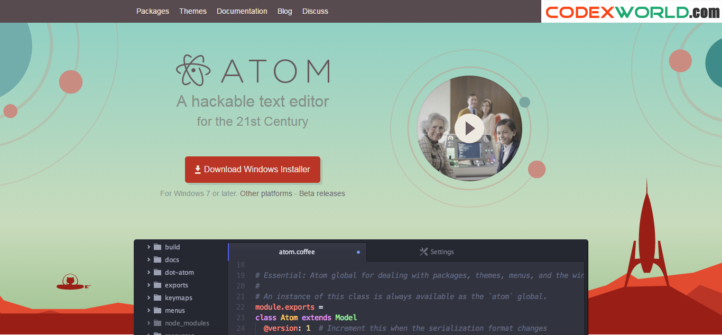Click line number 22 in gutter
Image resolution: width=722 pixels, height=335 pixels.
240,307
